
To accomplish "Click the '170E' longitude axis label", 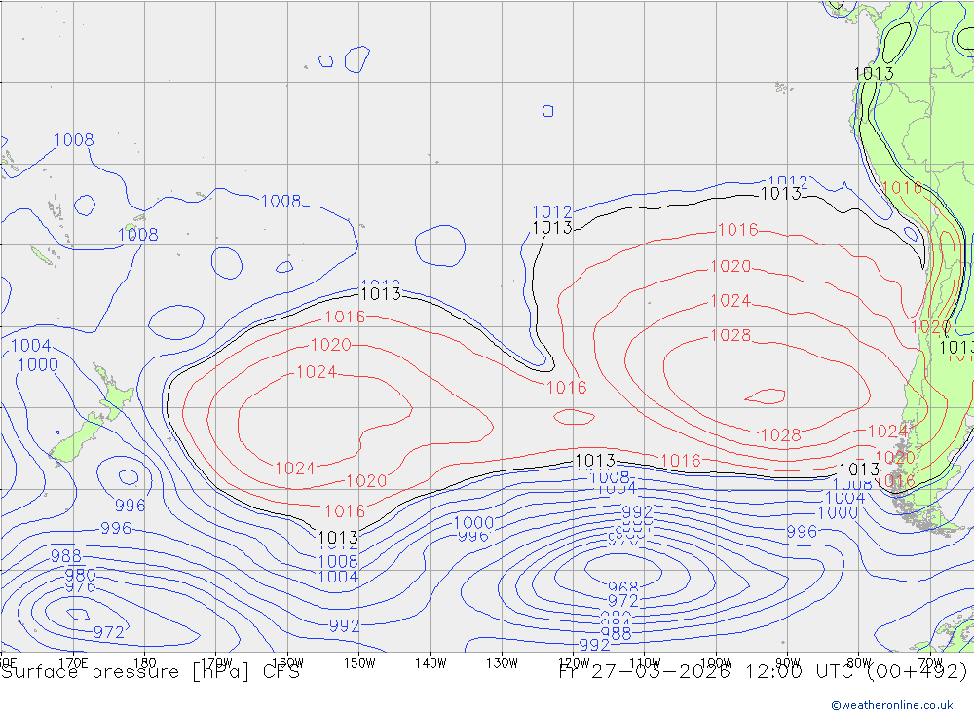I will 73,663.
